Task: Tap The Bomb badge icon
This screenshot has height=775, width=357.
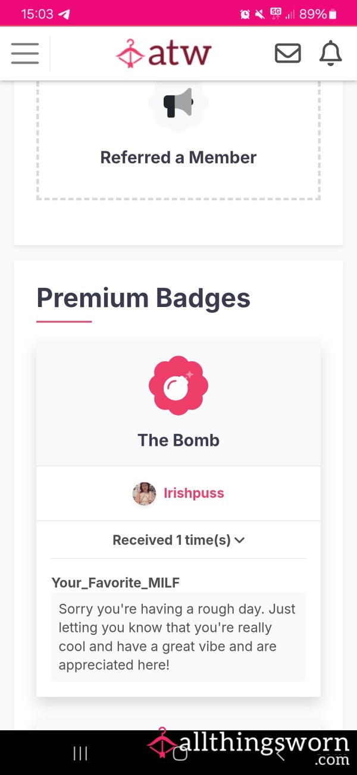Action: coord(178,386)
